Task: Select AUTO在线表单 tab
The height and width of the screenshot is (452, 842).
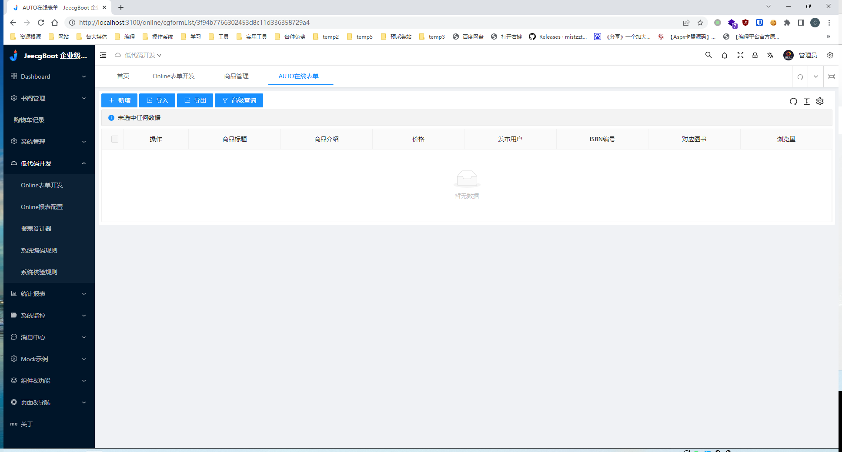Action: pyautogui.click(x=298, y=76)
